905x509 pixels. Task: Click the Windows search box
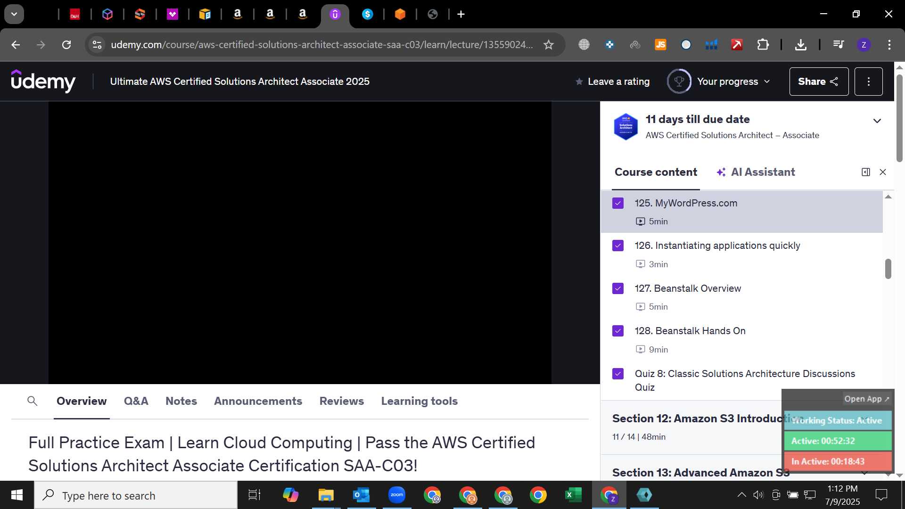136,495
